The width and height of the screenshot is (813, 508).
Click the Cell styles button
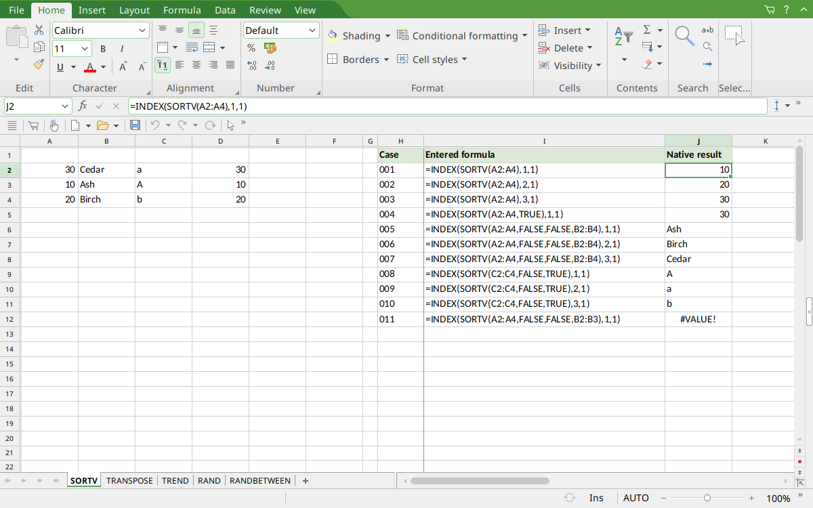point(432,60)
